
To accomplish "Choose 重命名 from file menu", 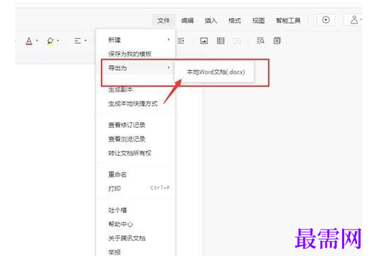I will coord(136,174).
